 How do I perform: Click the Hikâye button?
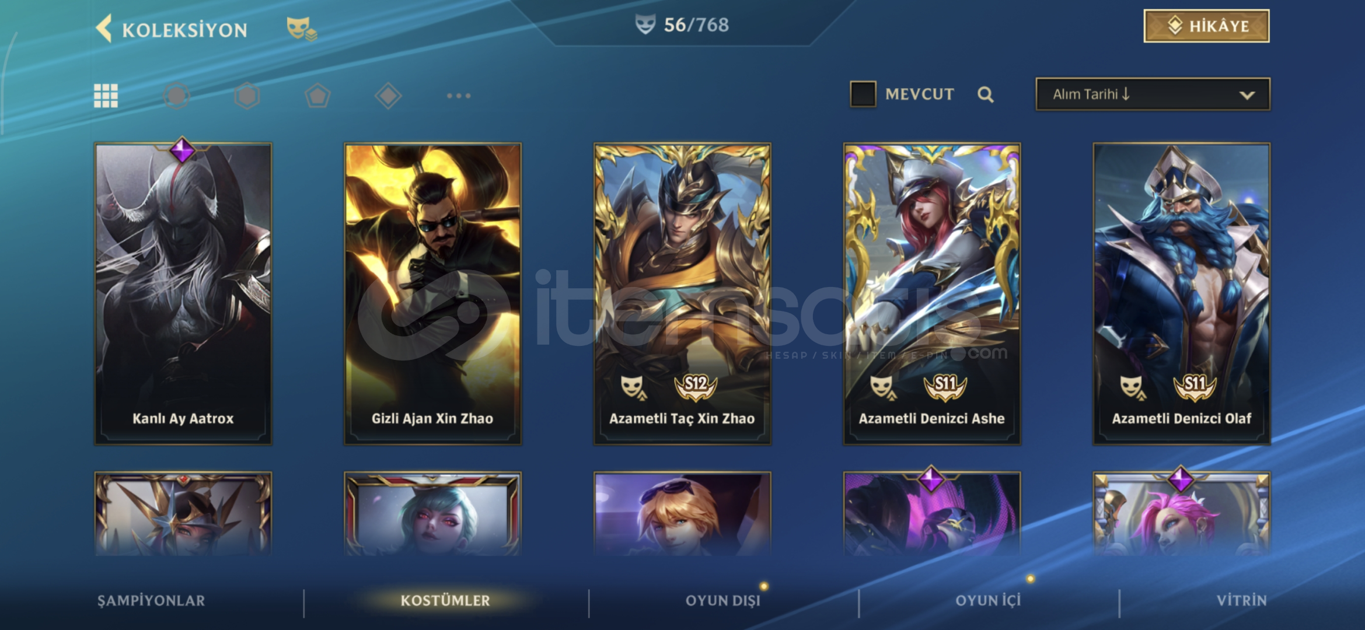click(1206, 26)
